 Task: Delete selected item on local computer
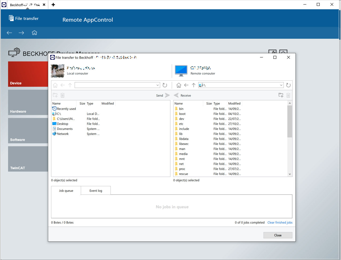point(63,95)
